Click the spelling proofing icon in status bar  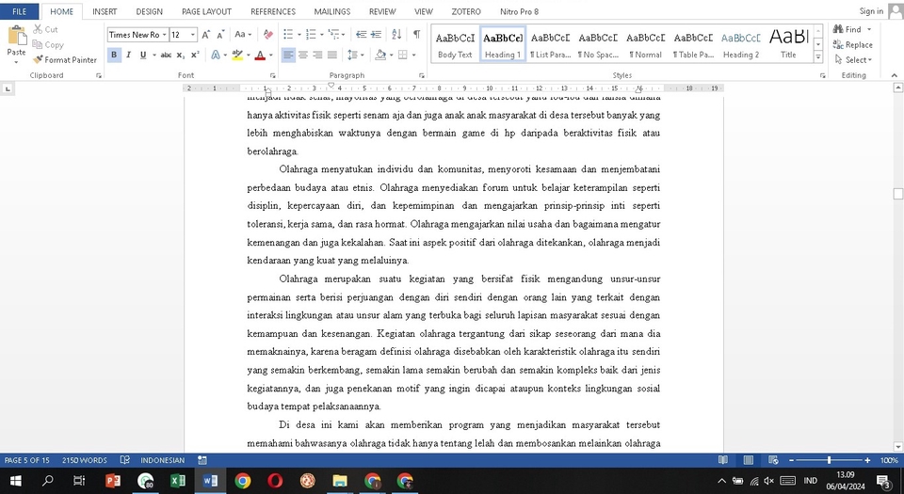click(124, 460)
